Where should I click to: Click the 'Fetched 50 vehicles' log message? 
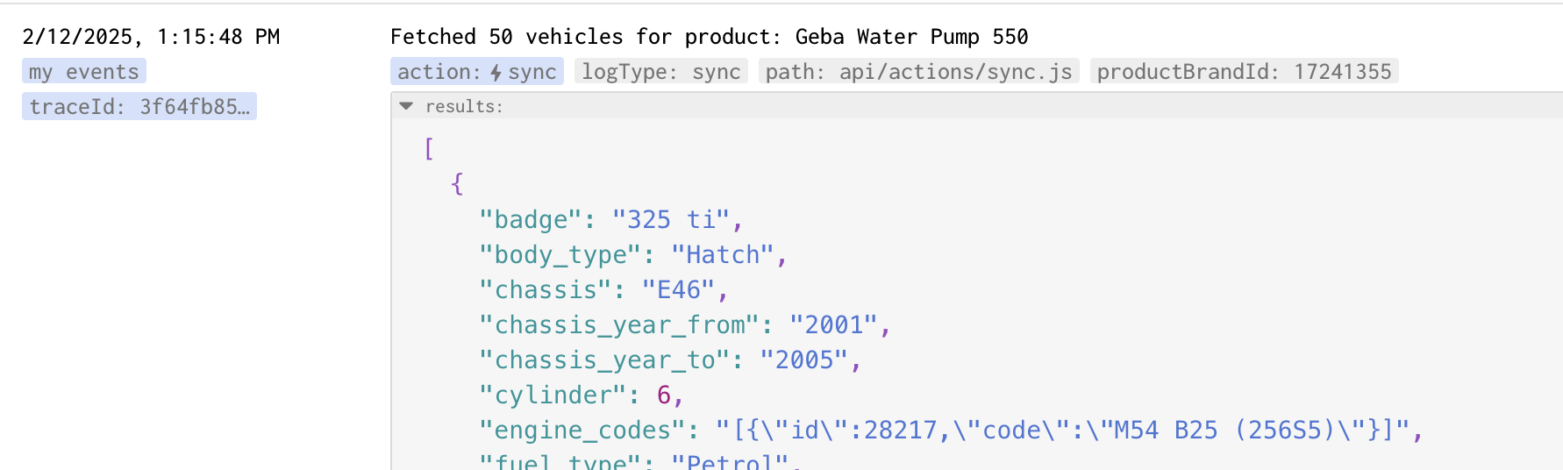click(709, 37)
